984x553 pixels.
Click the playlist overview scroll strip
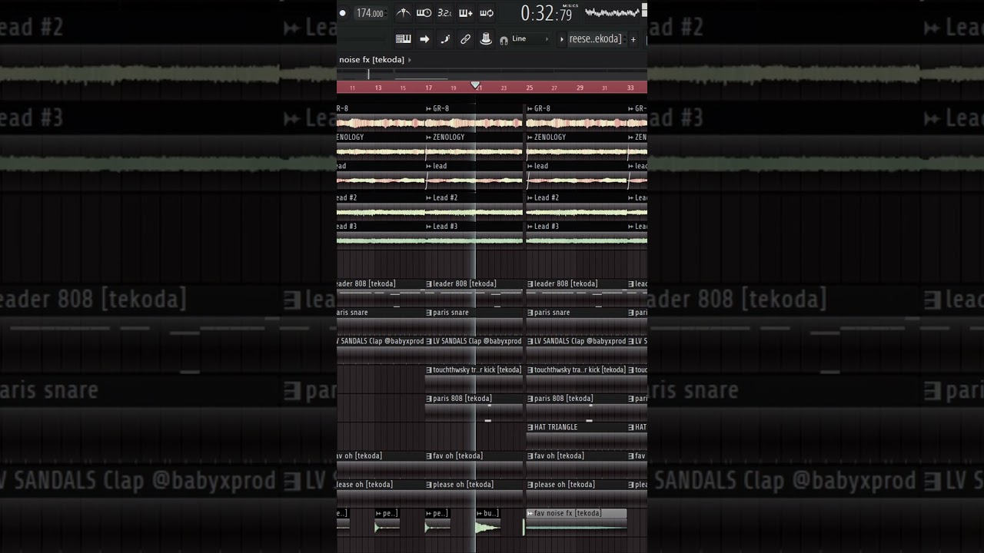(492, 75)
